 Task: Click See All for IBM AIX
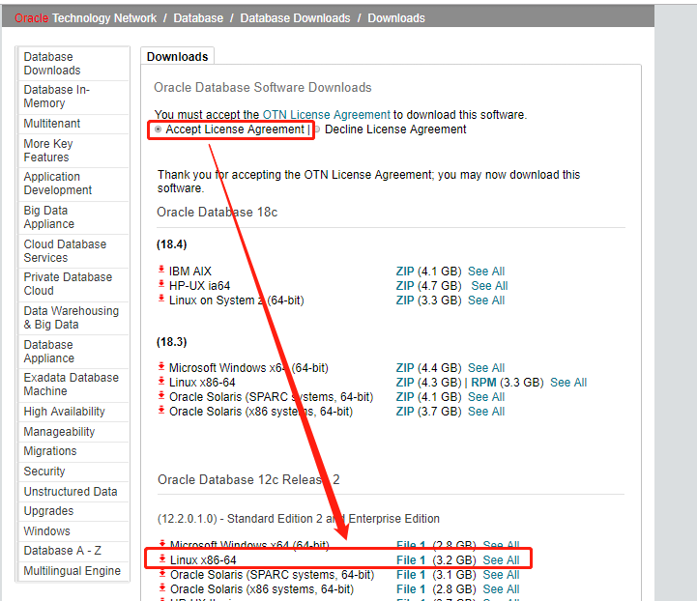[x=486, y=272]
